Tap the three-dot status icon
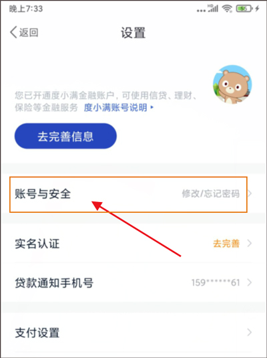Image resolution: width=267 pixels, height=358 pixels. (x=202, y=11)
